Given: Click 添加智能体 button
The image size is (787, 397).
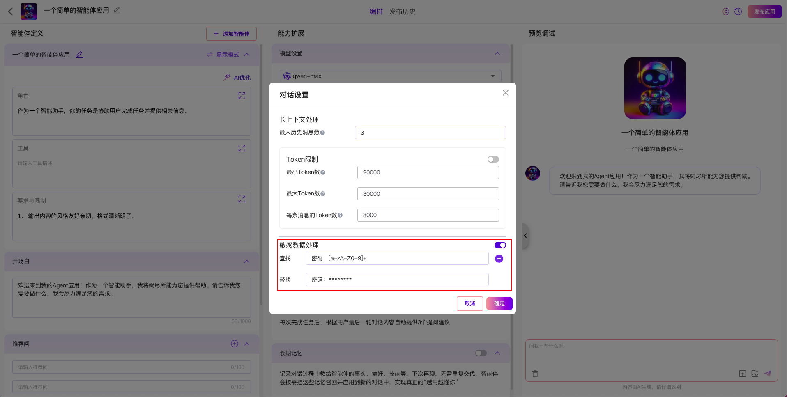Looking at the screenshot, I should (231, 34).
